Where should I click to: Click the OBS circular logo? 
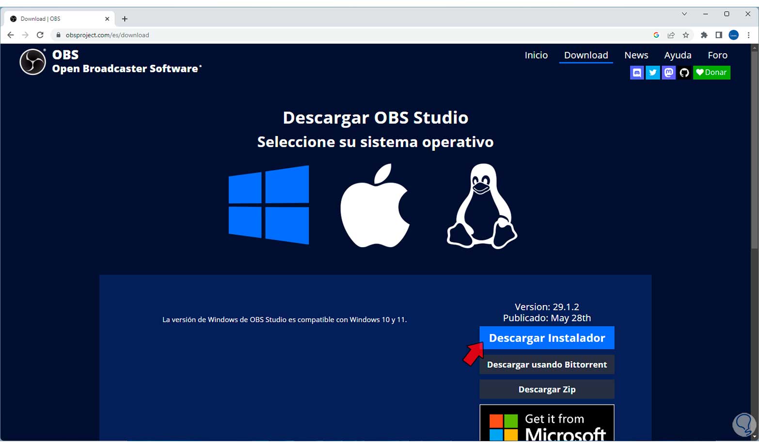point(32,62)
